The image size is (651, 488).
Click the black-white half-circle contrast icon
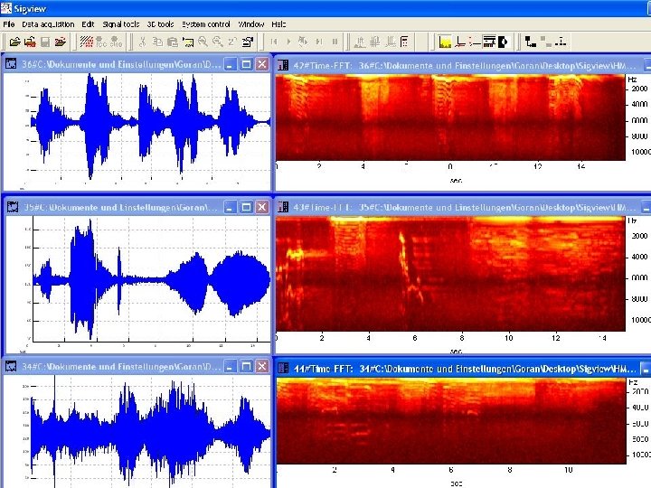coord(504,42)
